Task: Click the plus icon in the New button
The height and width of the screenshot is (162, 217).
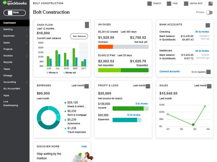Action: point(10,13)
